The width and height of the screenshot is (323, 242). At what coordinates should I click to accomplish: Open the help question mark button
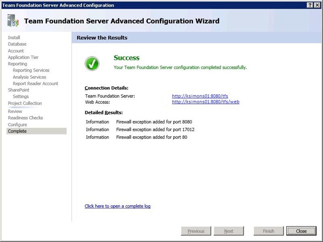click(x=309, y=5)
